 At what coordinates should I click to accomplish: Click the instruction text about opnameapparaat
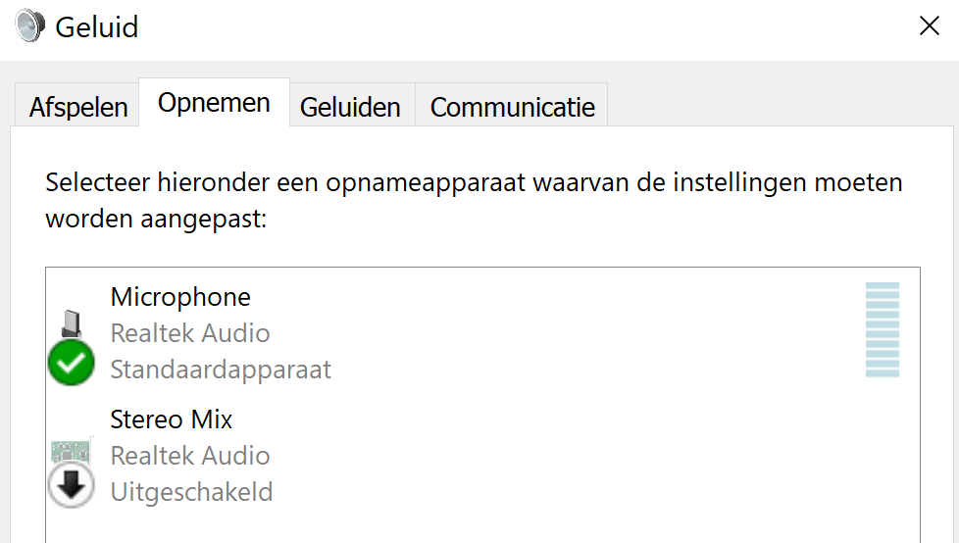tap(474, 200)
